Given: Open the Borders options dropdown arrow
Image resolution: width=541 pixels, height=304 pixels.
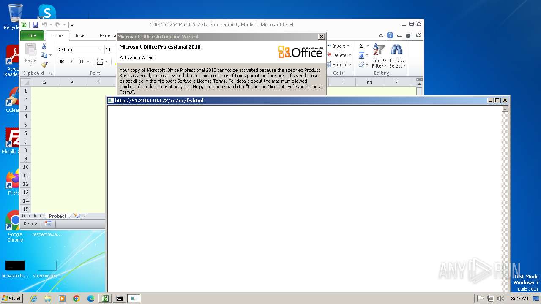Looking at the screenshot, I should pos(107,62).
